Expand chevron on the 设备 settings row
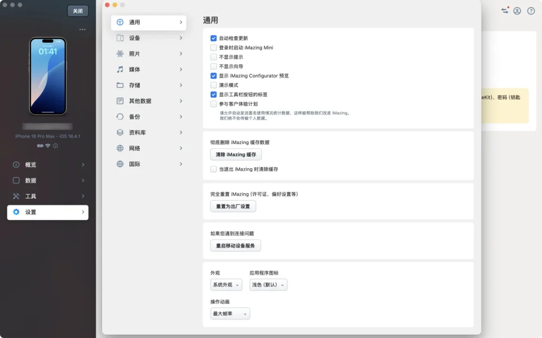 pos(181,38)
